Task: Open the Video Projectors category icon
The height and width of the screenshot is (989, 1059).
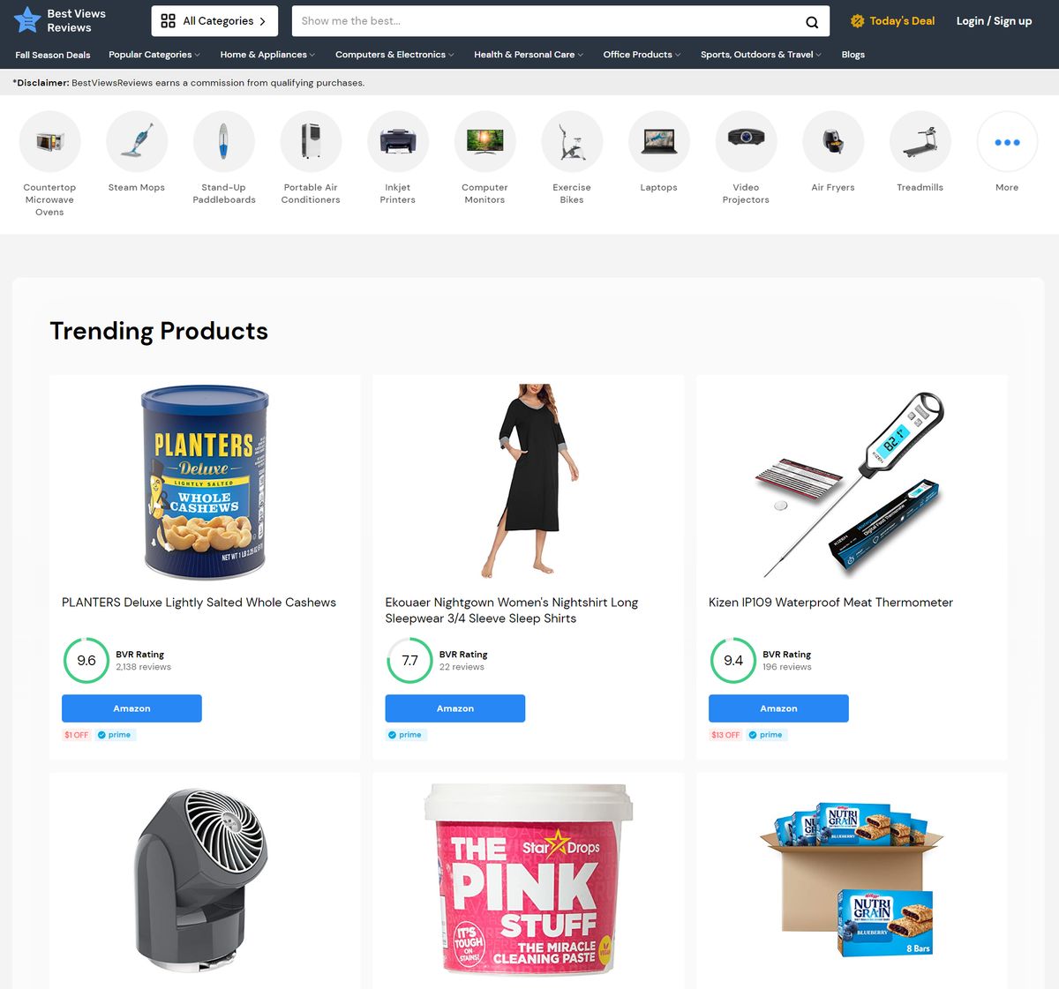Action: (746, 141)
